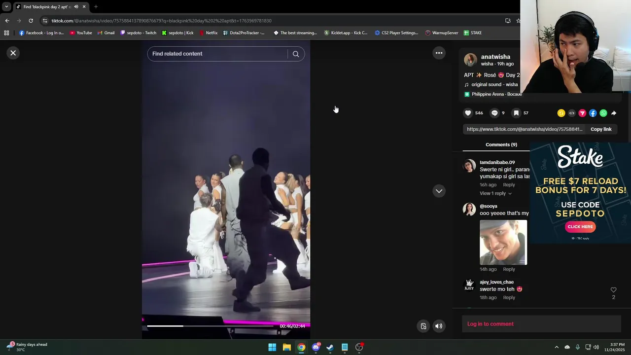Share the video to Facebook
This screenshot has width=631, height=355.
593,113
